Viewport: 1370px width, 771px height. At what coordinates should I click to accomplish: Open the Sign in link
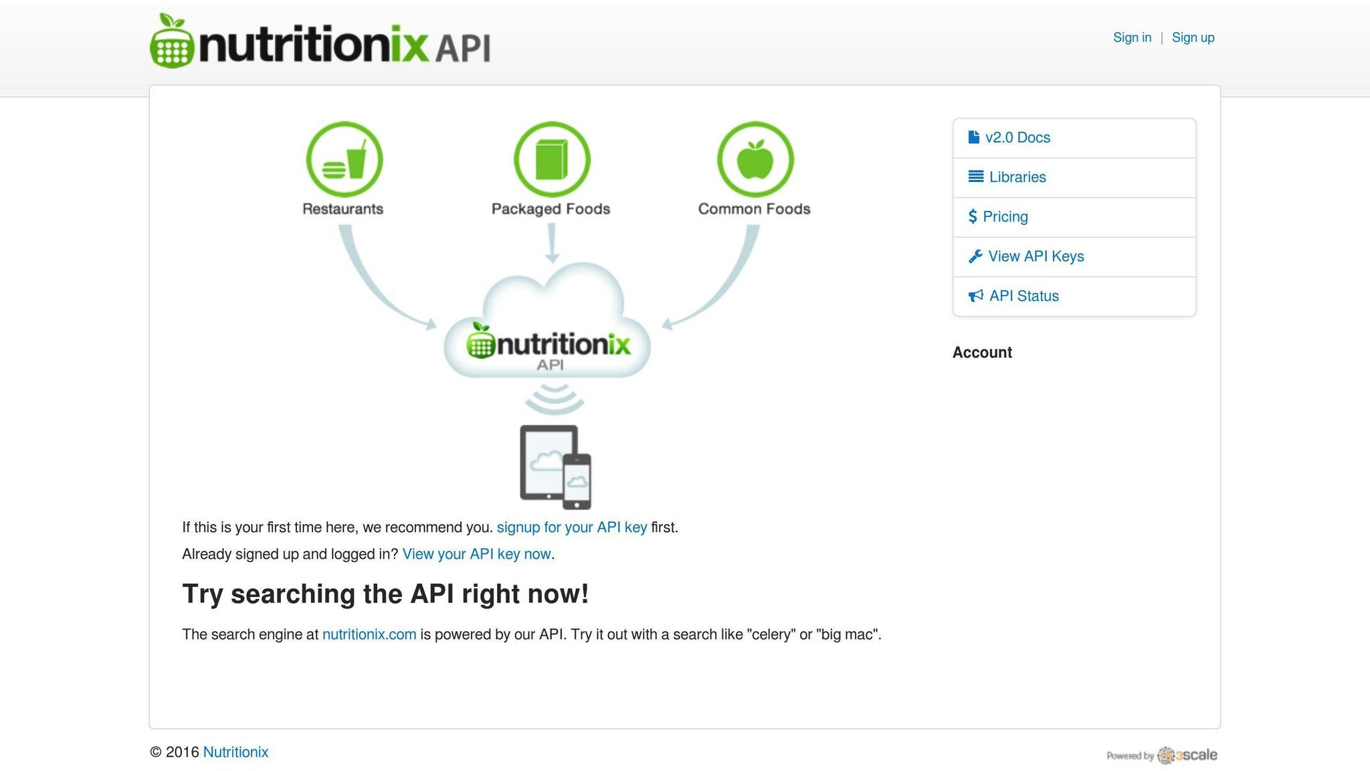1132,37
